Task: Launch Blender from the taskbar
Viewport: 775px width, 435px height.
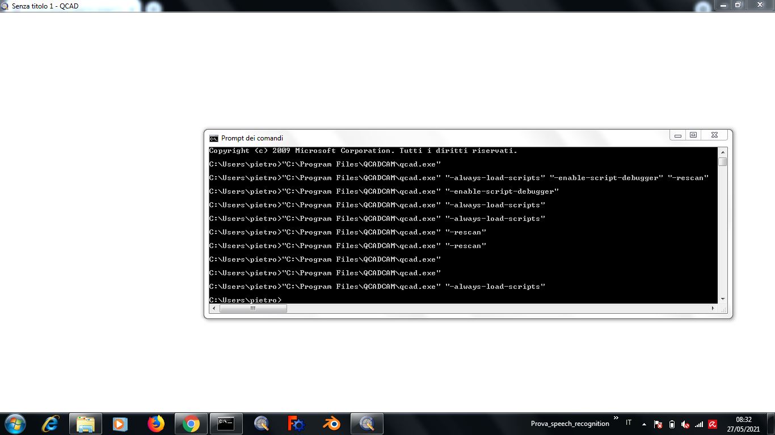Action: (x=331, y=424)
